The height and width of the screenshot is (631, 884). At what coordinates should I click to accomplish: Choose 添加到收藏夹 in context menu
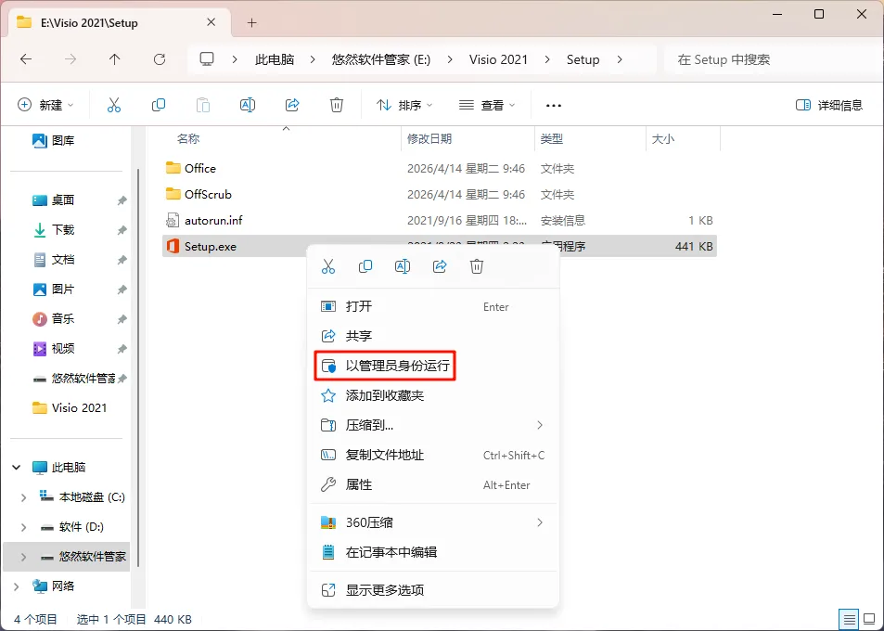point(433,395)
